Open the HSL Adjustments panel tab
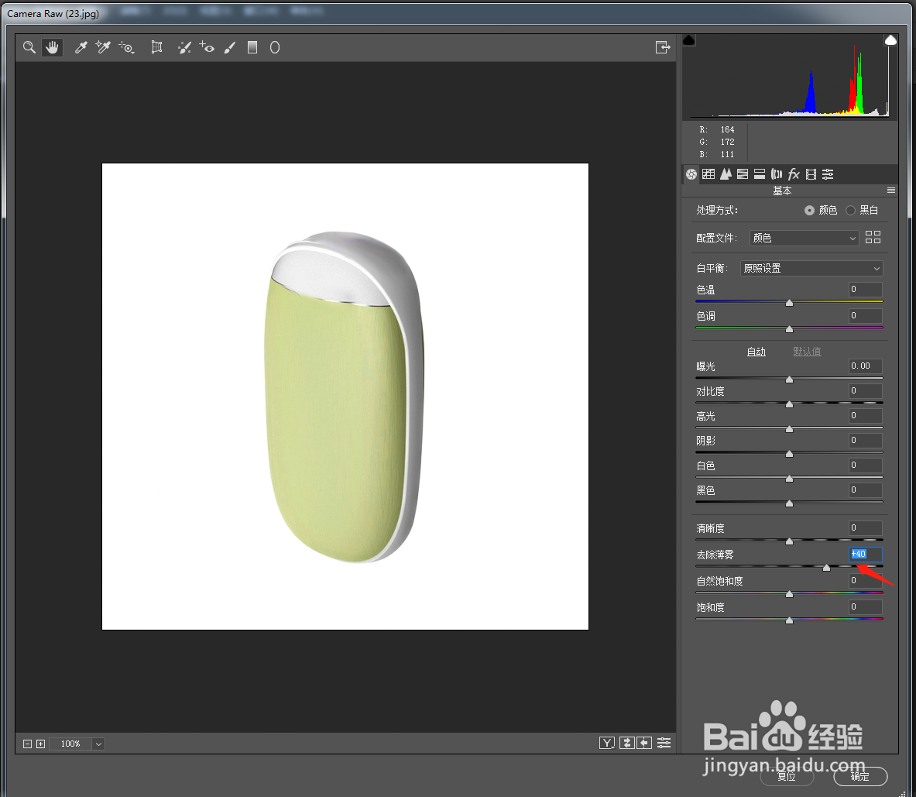The height and width of the screenshot is (797, 916). 743,174
